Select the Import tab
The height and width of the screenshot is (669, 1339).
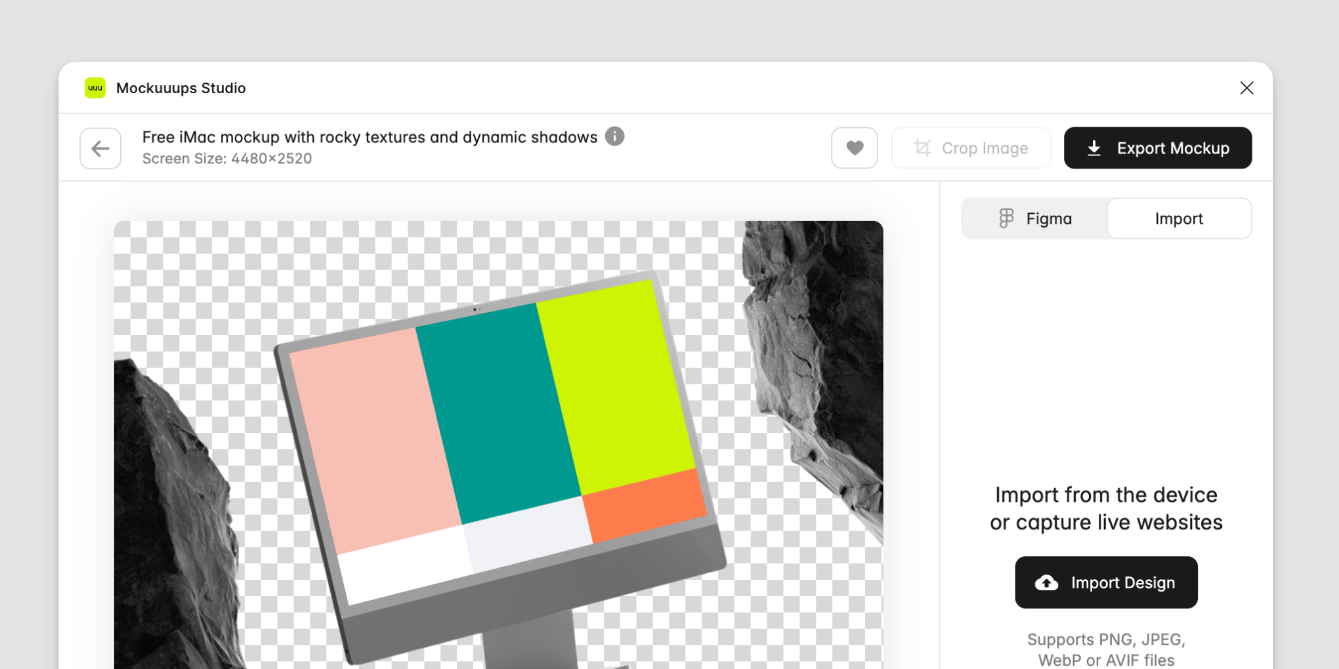coord(1179,218)
